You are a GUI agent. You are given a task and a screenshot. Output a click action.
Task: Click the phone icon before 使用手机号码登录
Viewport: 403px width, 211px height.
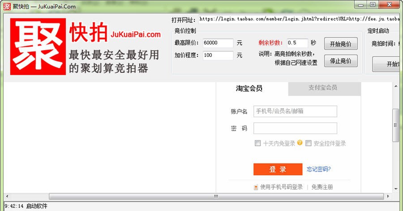pos(256,187)
